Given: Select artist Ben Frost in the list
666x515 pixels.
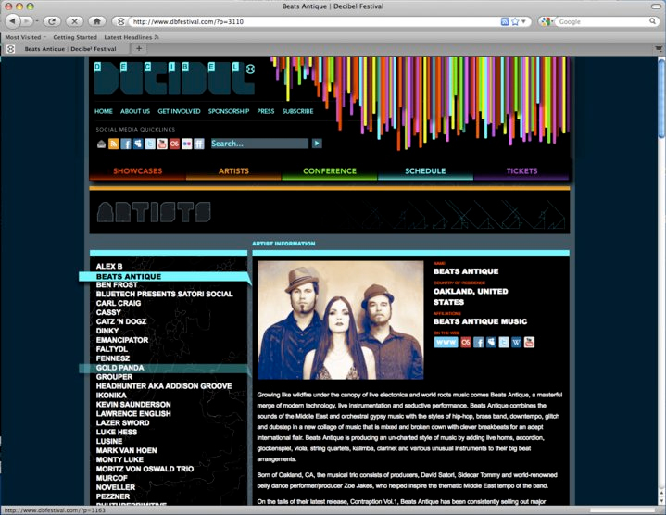Looking at the screenshot, I should click(117, 285).
